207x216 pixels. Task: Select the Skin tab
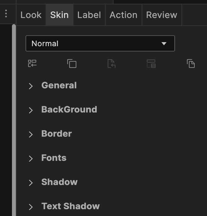pos(59,15)
